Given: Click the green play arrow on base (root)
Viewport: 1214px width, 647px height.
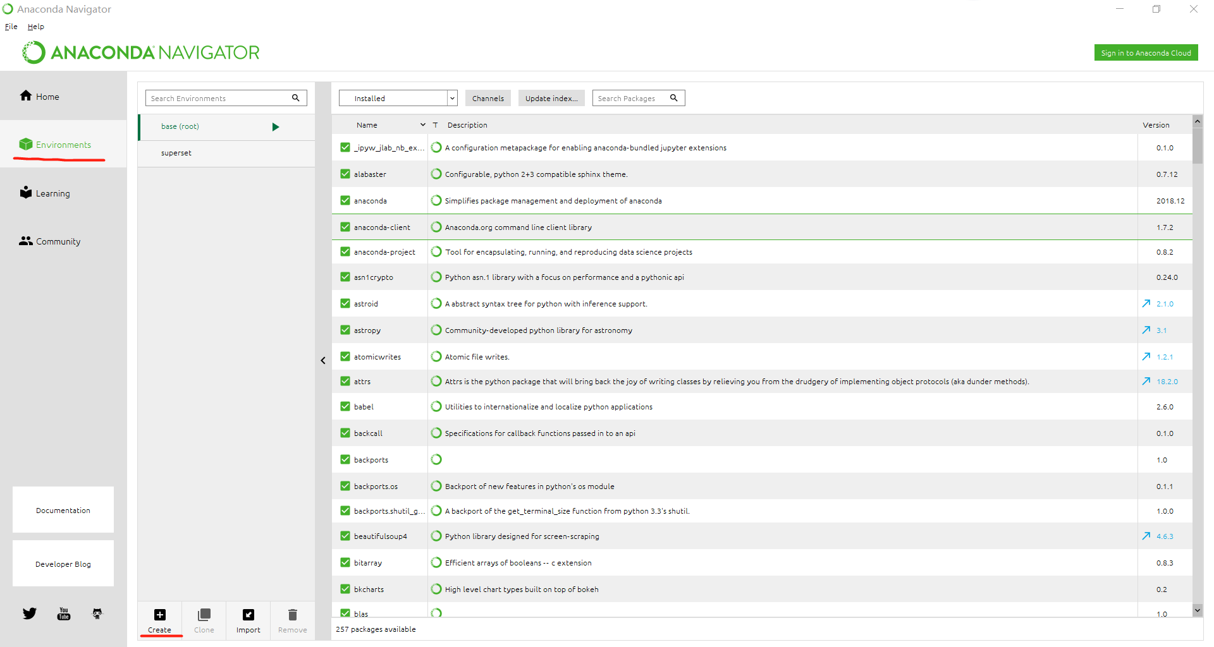Looking at the screenshot, I should tap(276, 127).
